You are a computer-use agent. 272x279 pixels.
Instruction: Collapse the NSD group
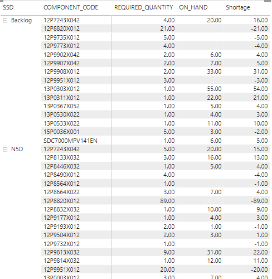(x=5, y=150)
